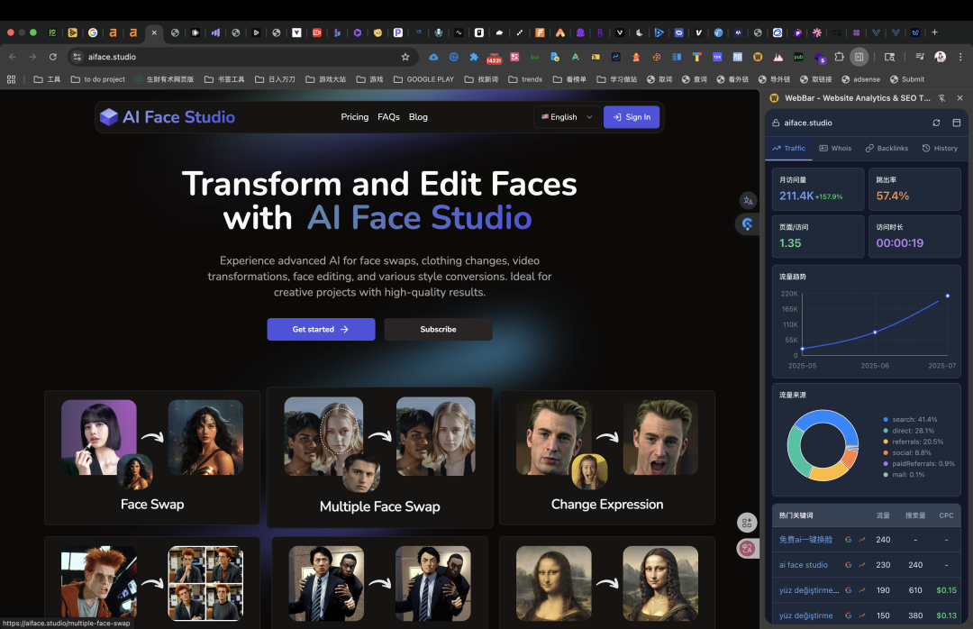Close the WebBar side panel
973x629 pixels.
tap(960, 98)
